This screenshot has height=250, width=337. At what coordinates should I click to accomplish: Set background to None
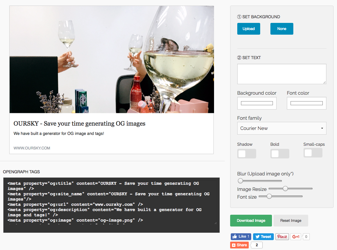pyautogui.click(x=282, y=29)
